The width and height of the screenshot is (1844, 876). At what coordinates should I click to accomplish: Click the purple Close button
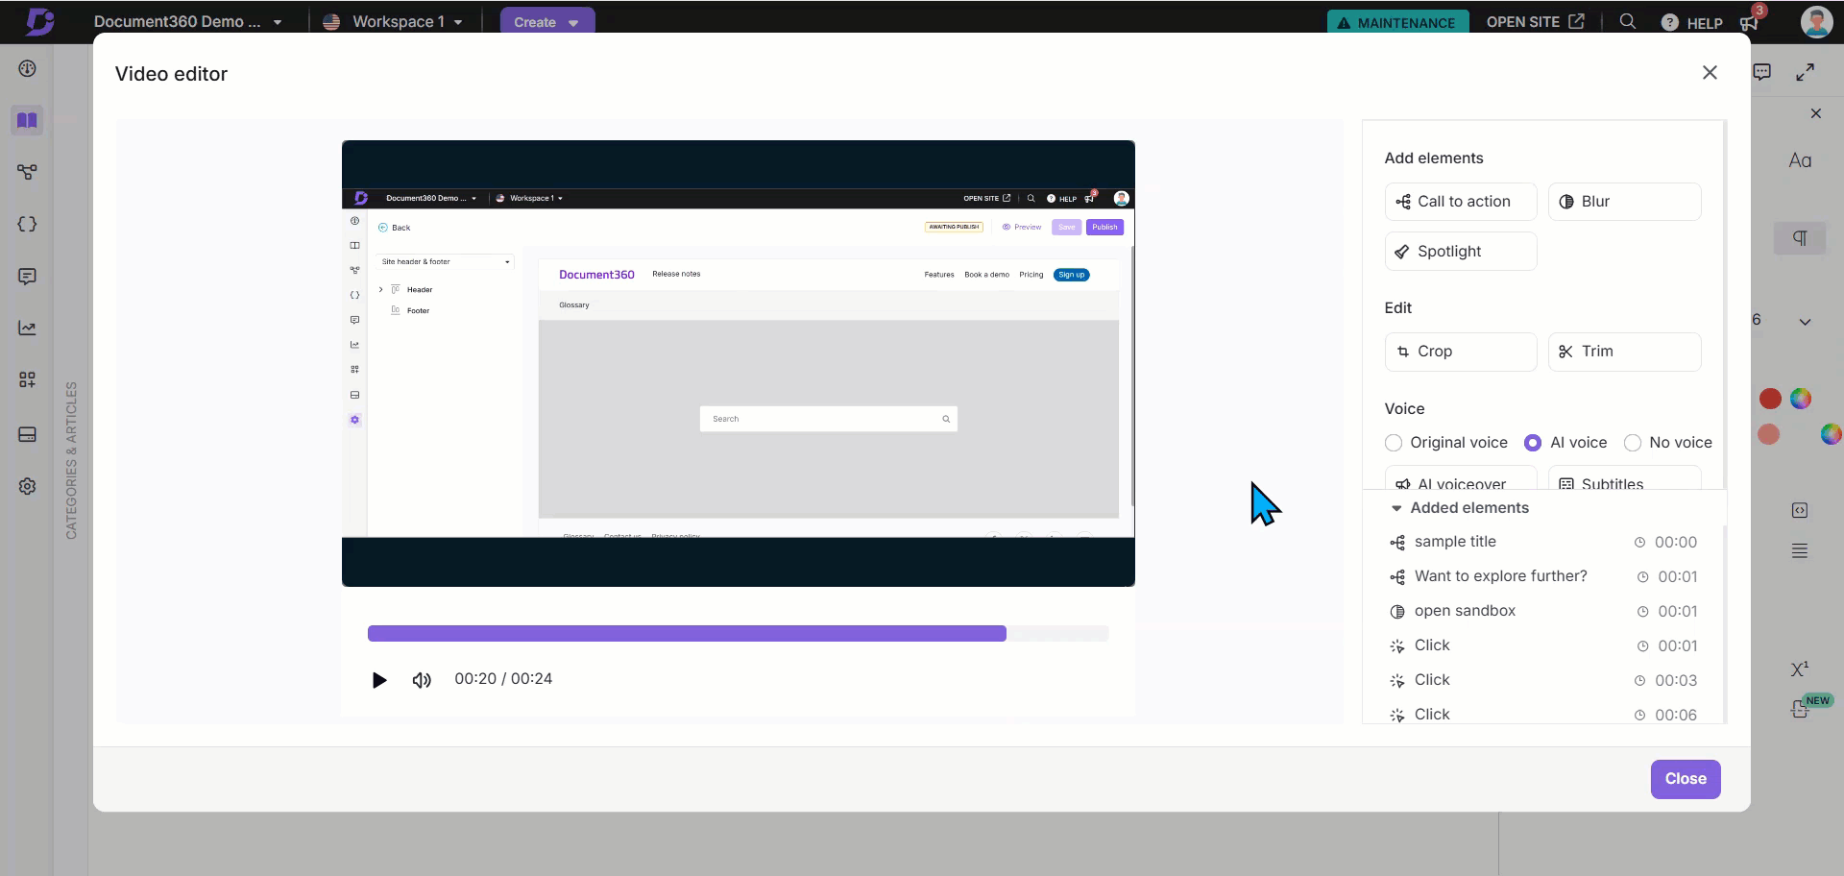pyautogui.click(x=1686, y=779)
